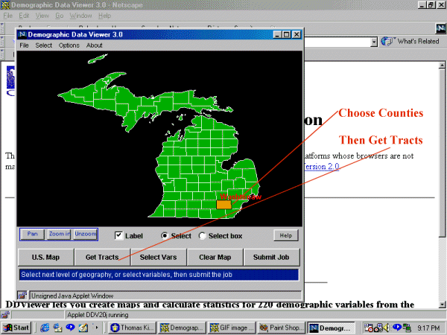Choose the Select radio button
The height and width of the screenshot is (335, 447).
click(x=165, y=236)
